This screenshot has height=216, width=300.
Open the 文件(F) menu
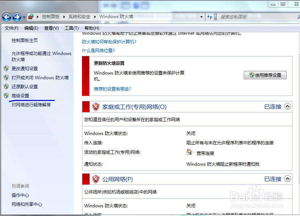12,28
